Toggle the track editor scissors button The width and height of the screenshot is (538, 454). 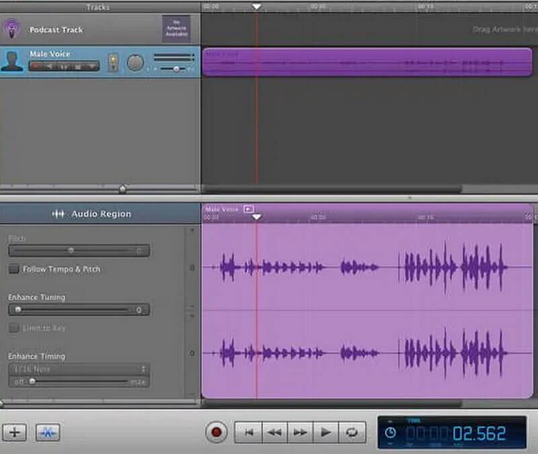point(48,432)
